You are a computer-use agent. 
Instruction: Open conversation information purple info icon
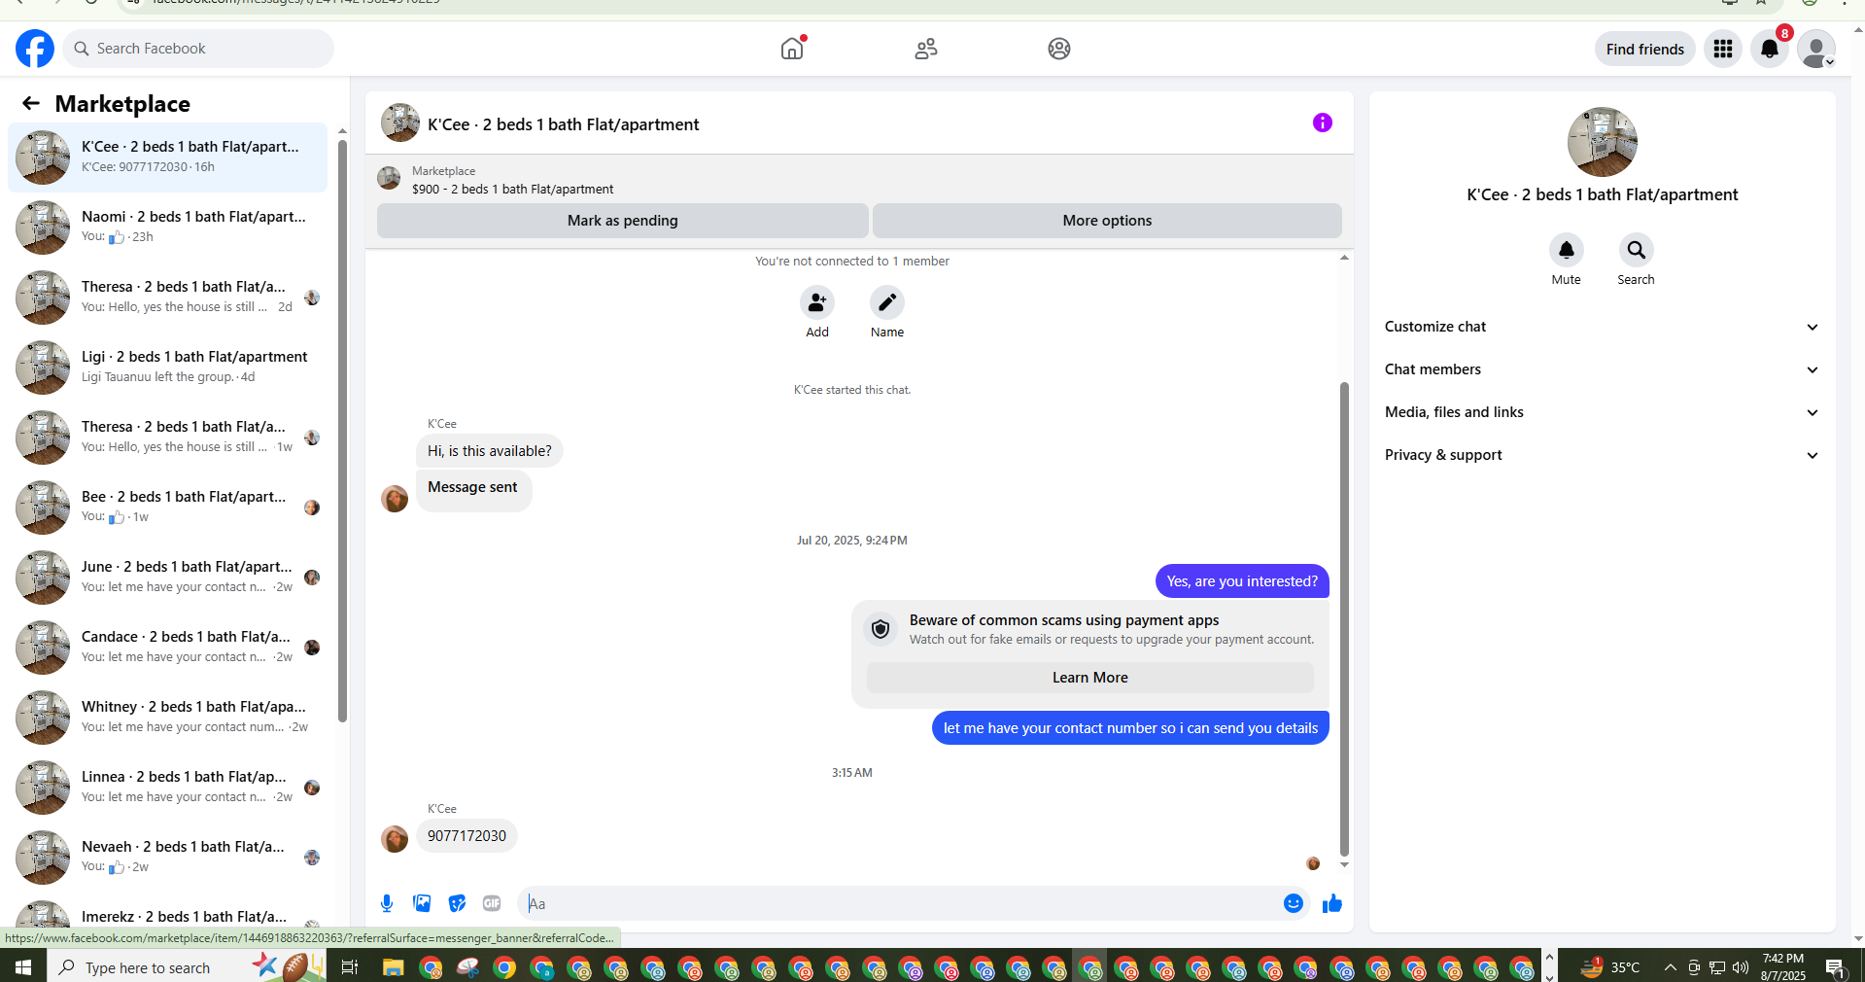(x=1323, y=123)
